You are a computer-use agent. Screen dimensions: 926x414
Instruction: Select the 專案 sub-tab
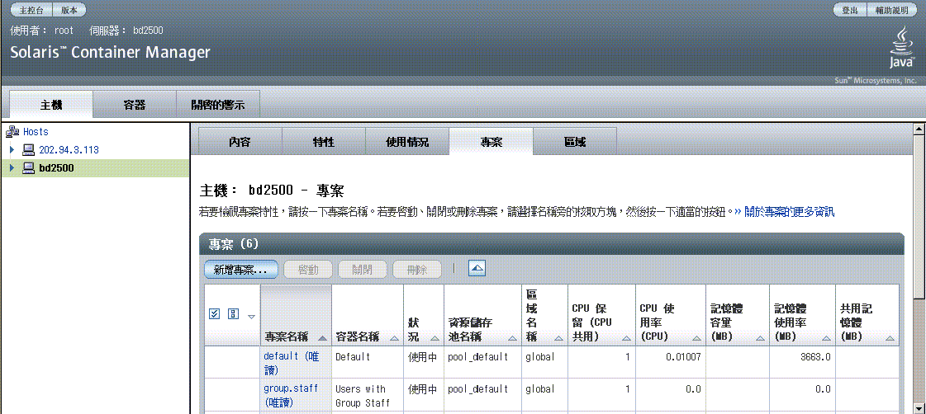point(491,142)
